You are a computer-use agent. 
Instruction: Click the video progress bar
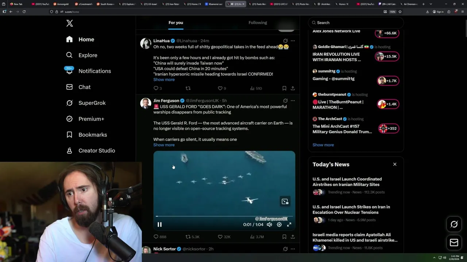tap(224, 217)
